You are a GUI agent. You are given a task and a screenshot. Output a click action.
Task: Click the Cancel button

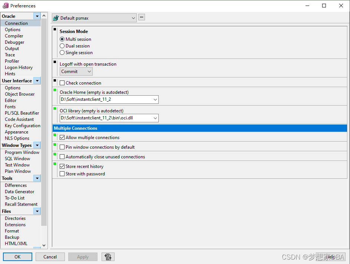[x=50, y=257]
